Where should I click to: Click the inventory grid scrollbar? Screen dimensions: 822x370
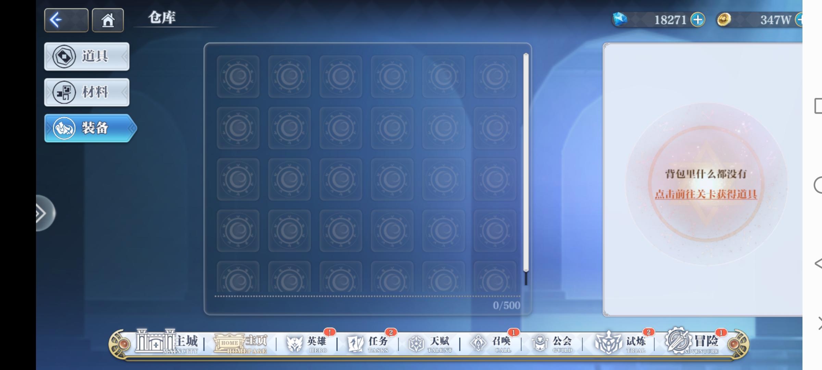click(x=526, y=163)
